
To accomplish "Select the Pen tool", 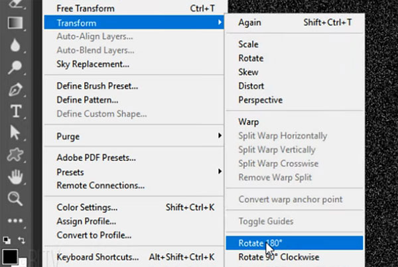I will [x=15, y=89].
